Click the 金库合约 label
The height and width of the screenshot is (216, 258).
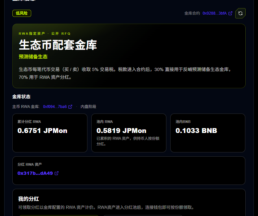(192, 13)
